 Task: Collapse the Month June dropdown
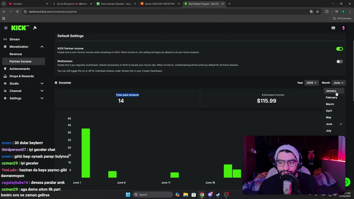click(x=339, y=83)
